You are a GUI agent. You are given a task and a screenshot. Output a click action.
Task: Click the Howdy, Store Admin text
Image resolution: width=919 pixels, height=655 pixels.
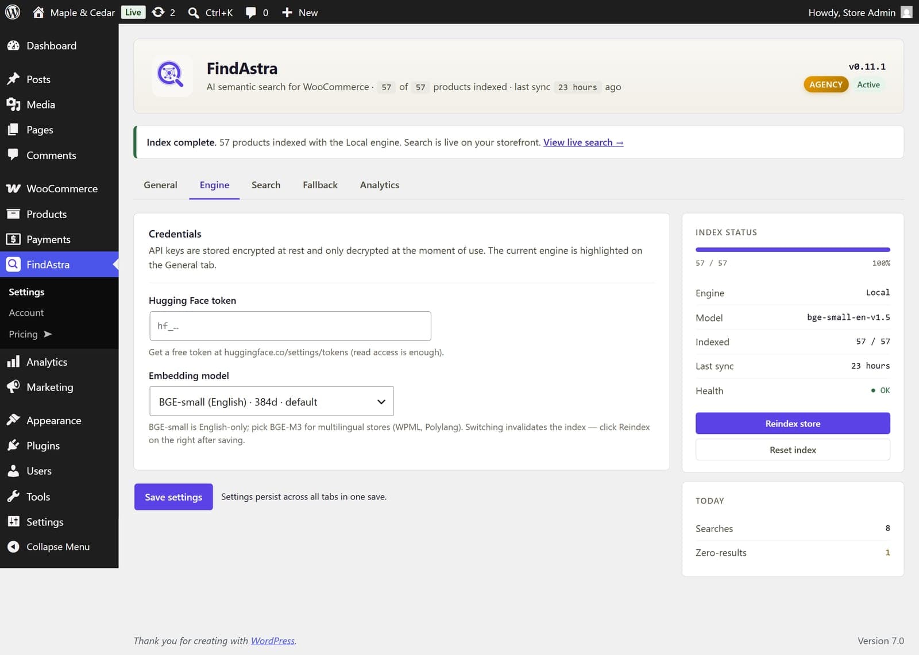pyautogui.click(x=852, y=13)
